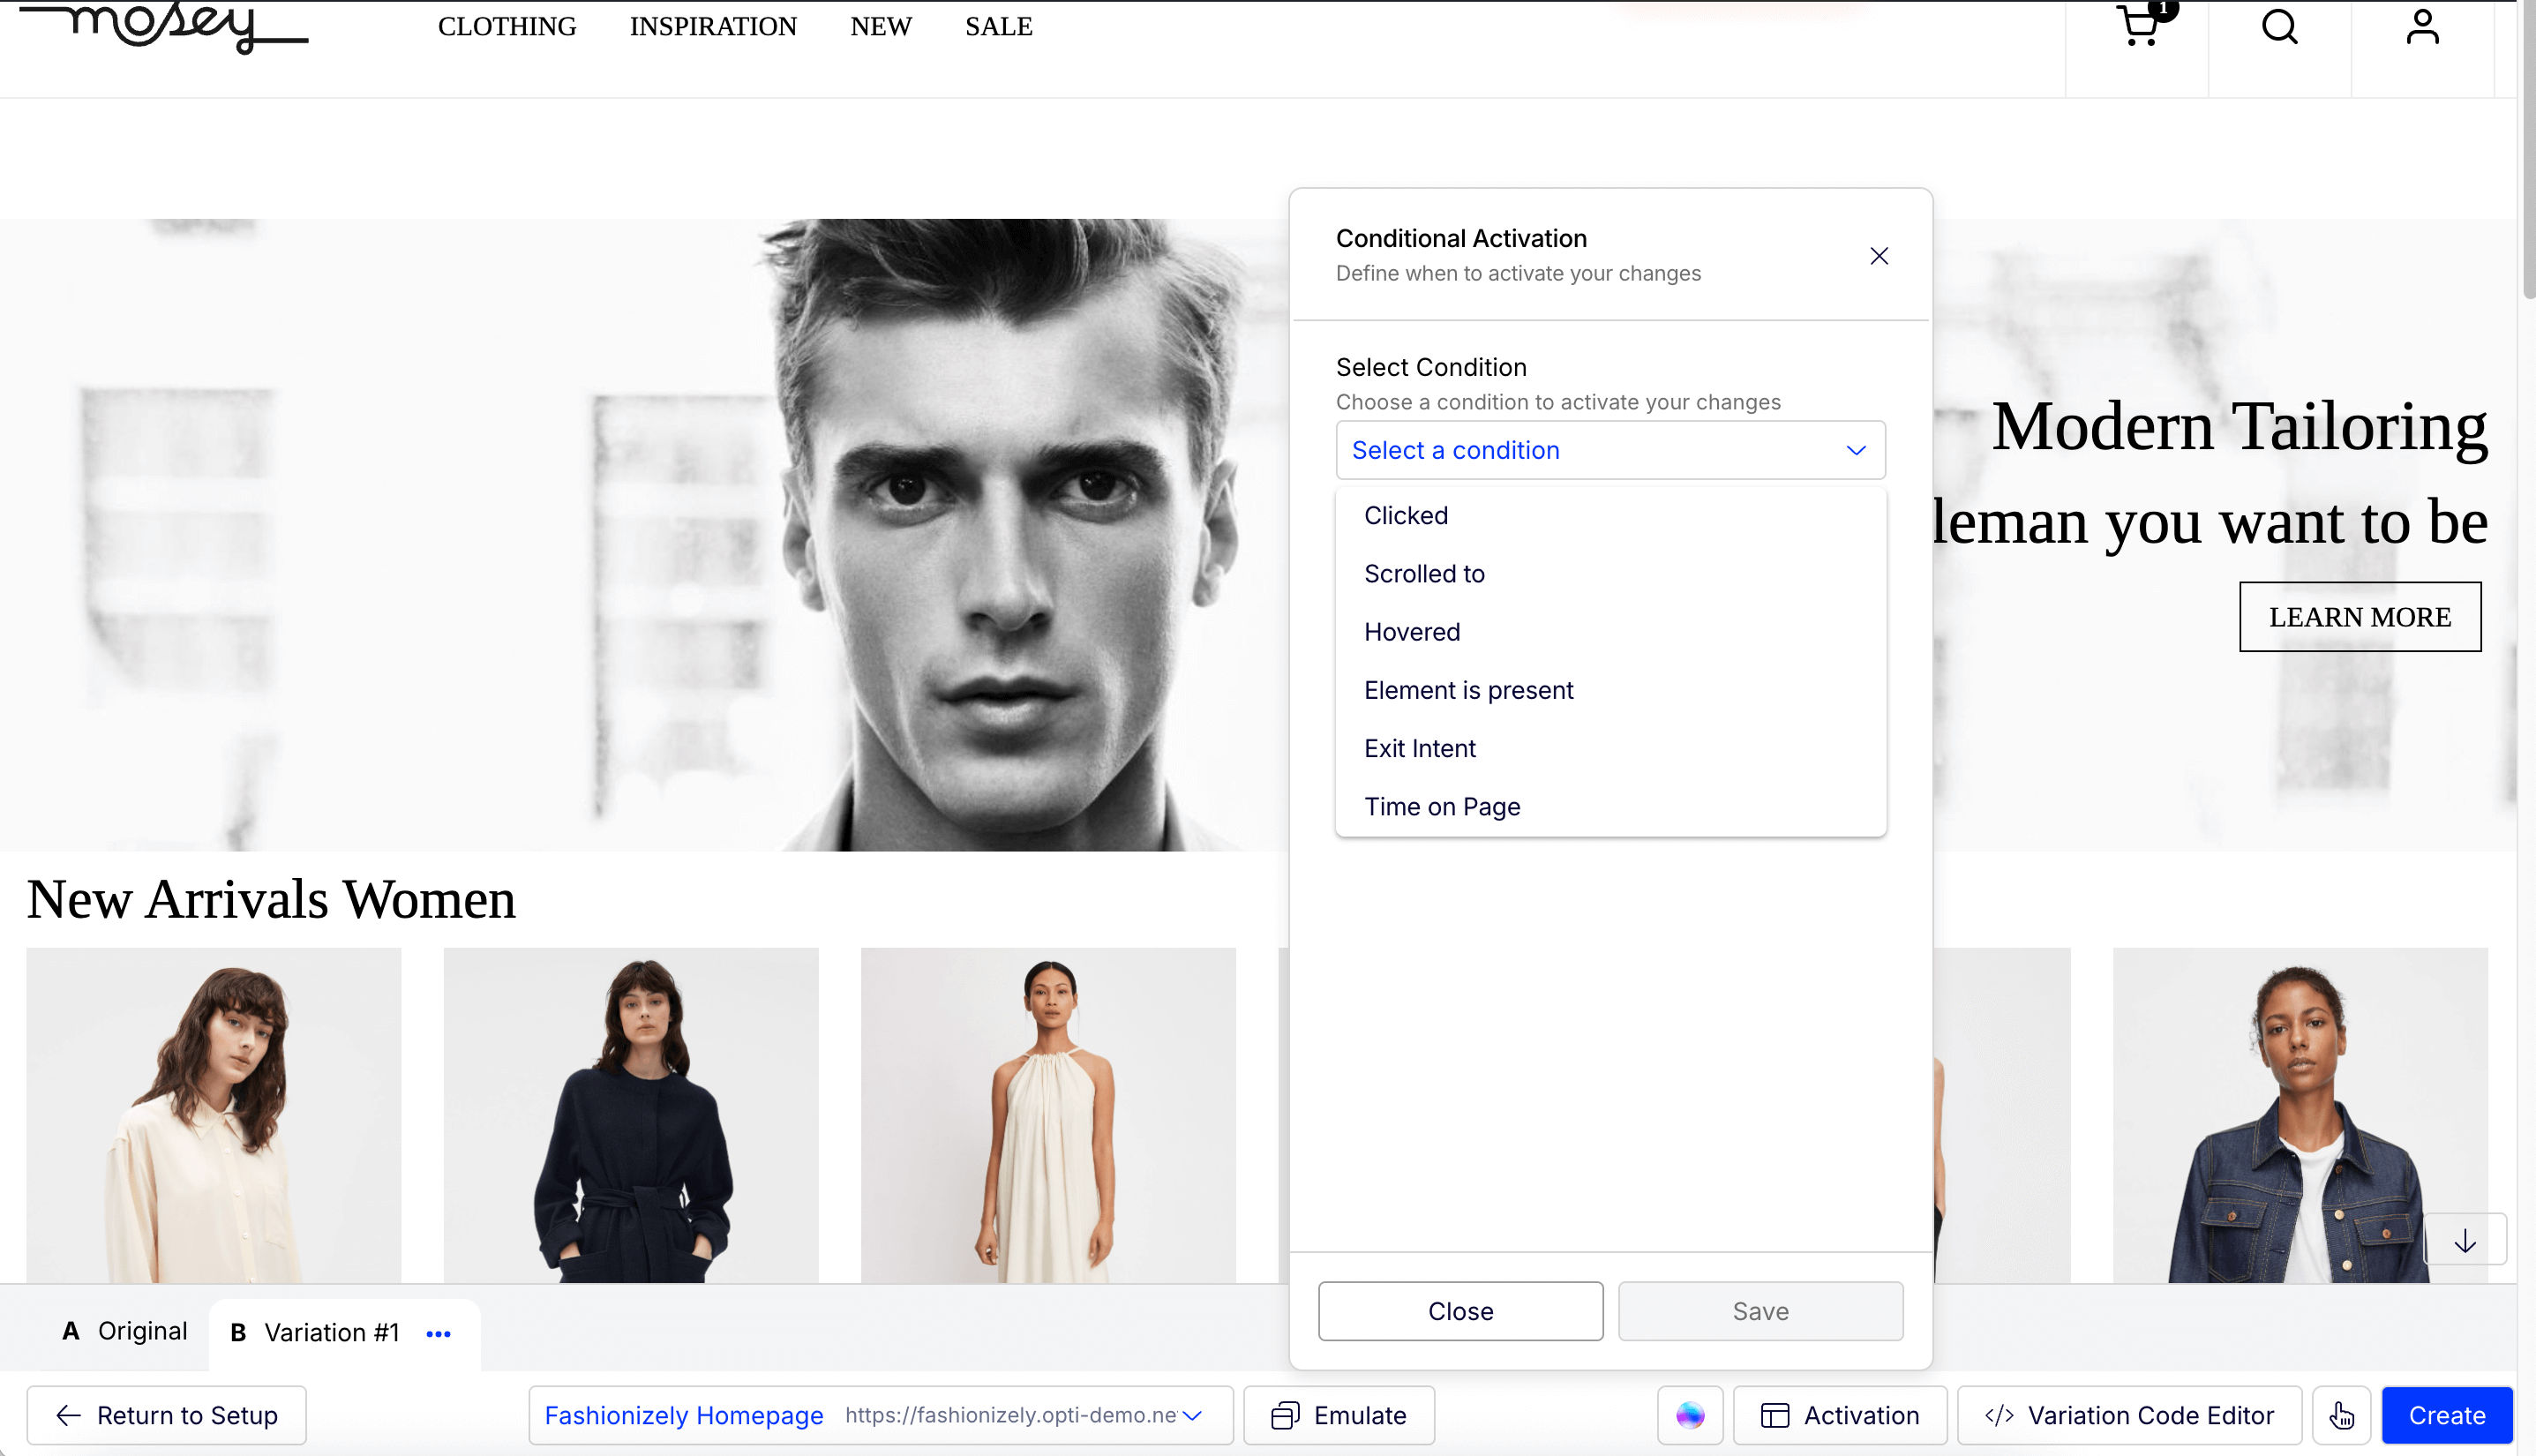Image resolution: width=2536 pixels, height=1456 pixels.
Task: Click the colorful Opal AI orb icon
Action: coord(1690,1415)
